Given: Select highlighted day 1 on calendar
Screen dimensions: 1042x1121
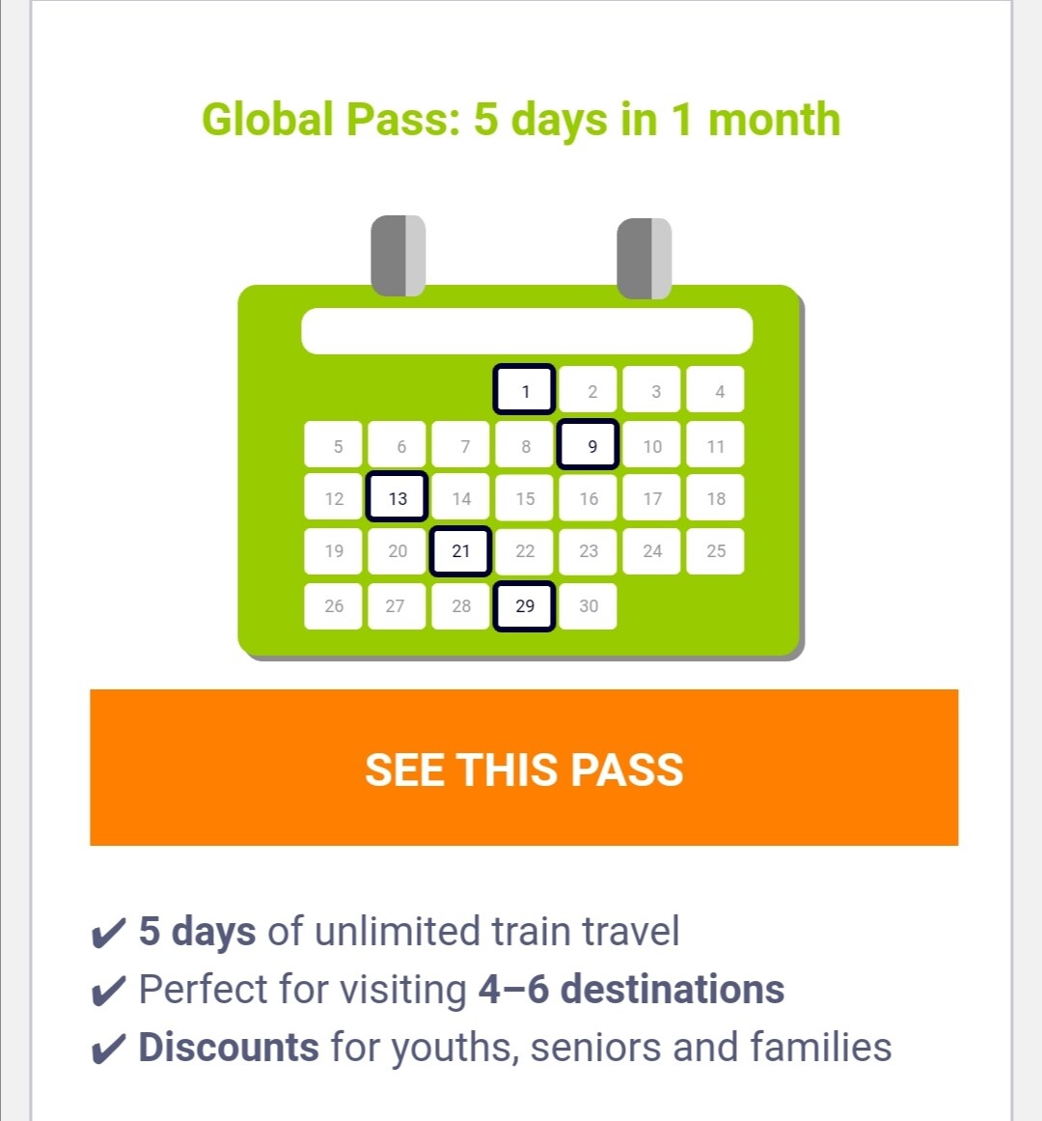Looking at the screenshot, I should click(x=524, y=390).
